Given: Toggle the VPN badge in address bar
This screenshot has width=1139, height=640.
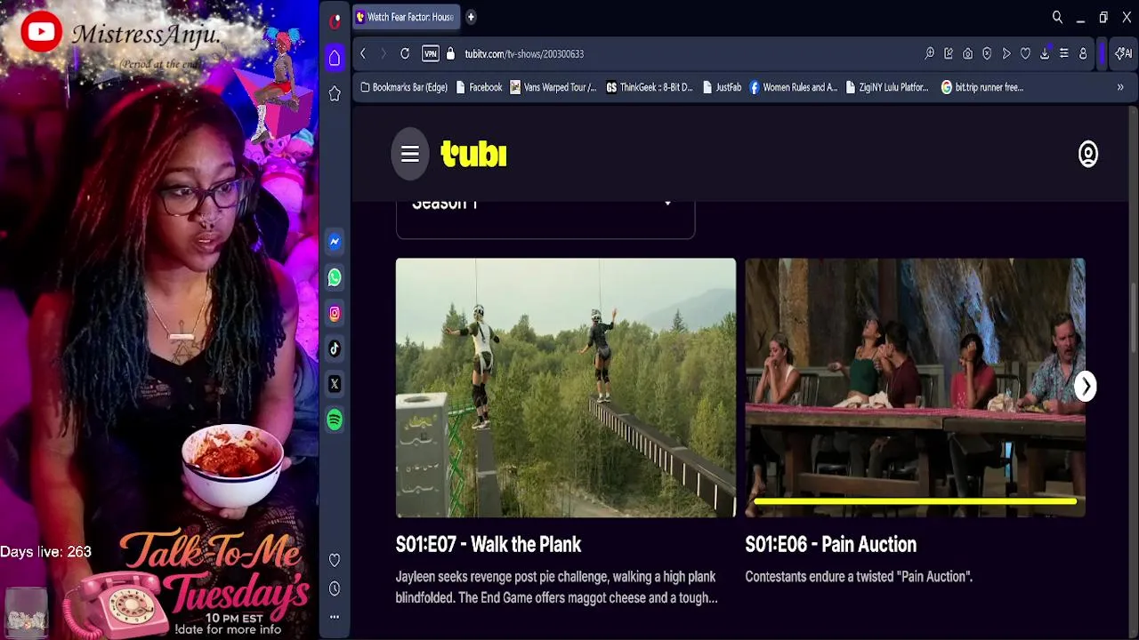Looking at the screenshot, I should 431,54.
